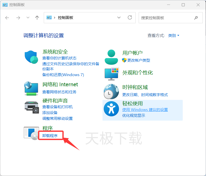Open the Programs disc icon
The height and width of the screenshot is (176, 206).
(31, 133)
